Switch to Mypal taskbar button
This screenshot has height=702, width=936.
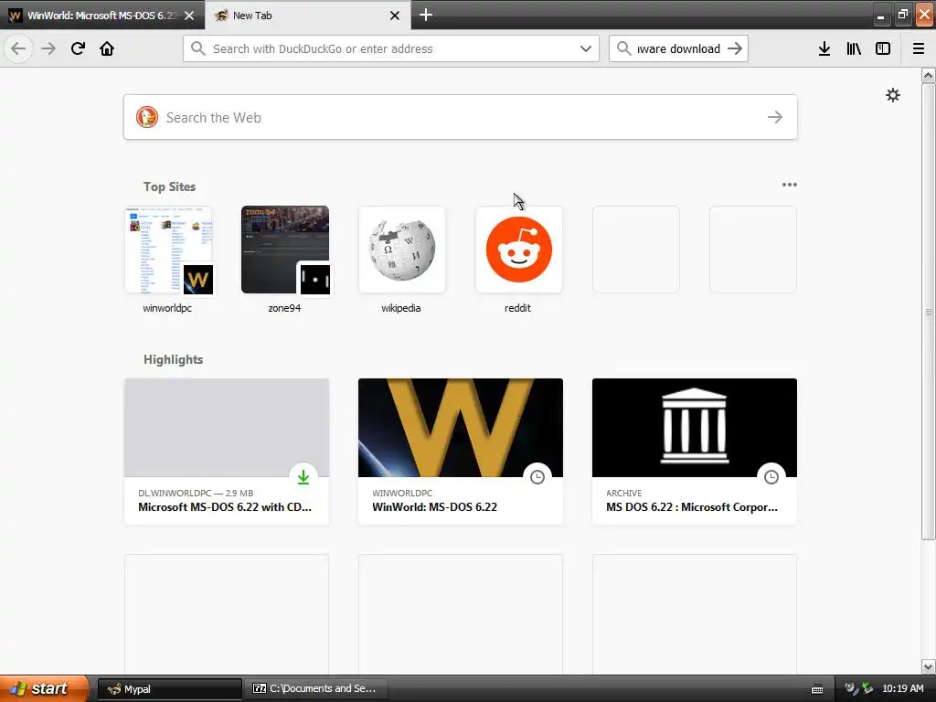169,689
